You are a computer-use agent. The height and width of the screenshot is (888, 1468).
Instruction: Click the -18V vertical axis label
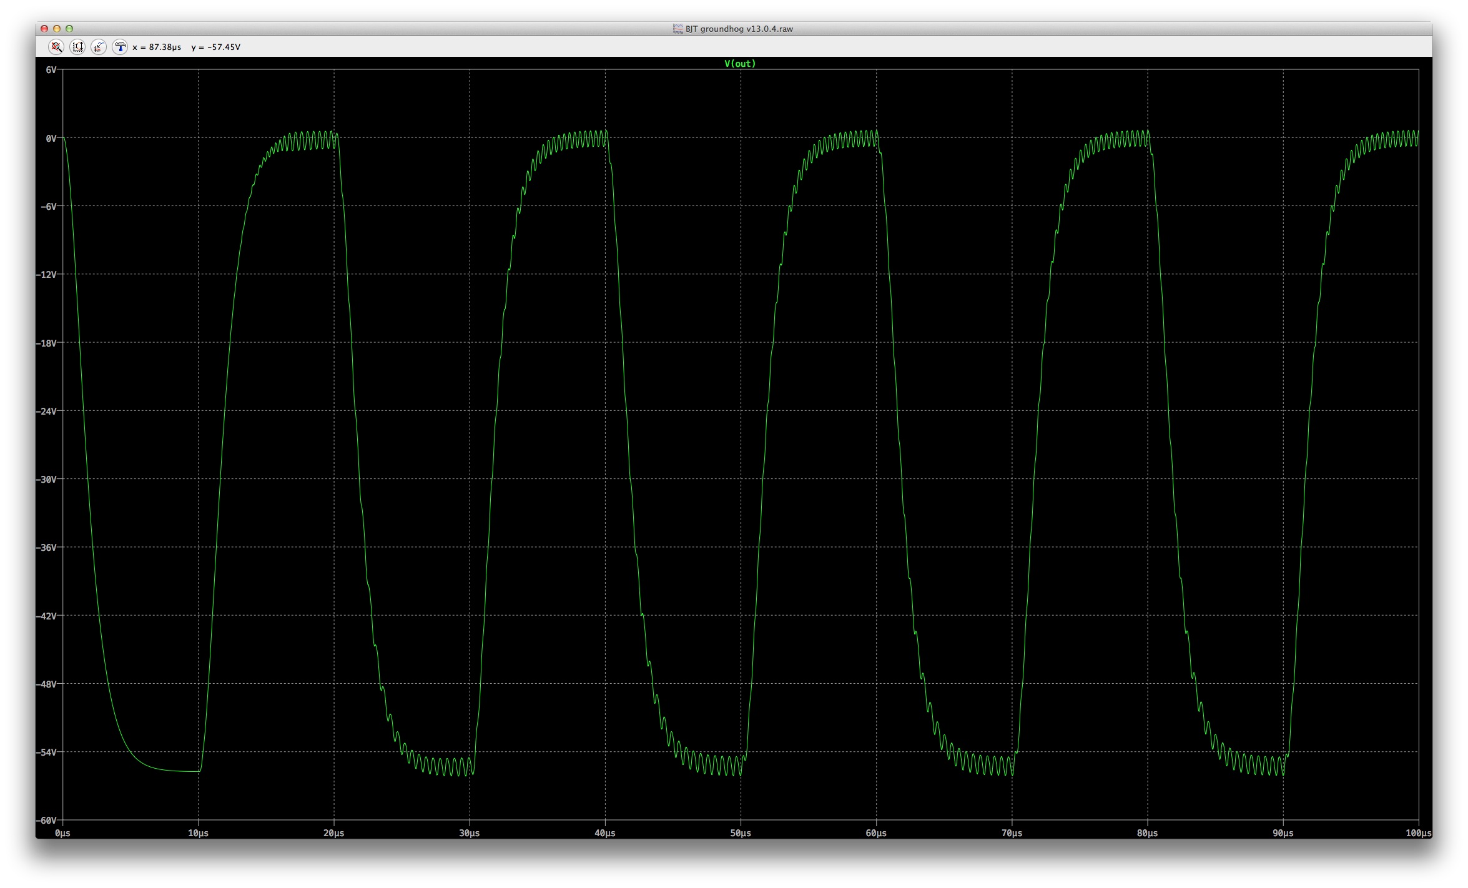click(x=47, y=343)
